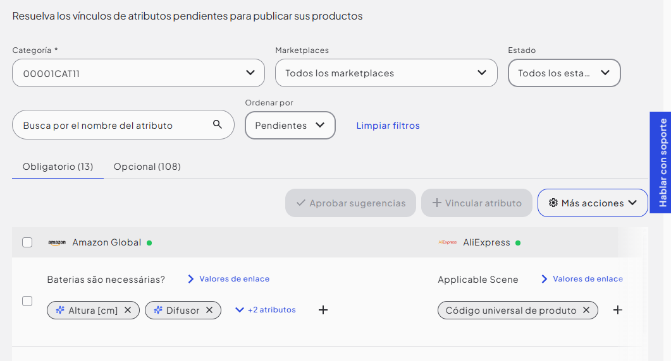The width and height of the screenshot is (671, 361).
Task: Add attribute with plus in Amazon column
Action: click(323, 310)
